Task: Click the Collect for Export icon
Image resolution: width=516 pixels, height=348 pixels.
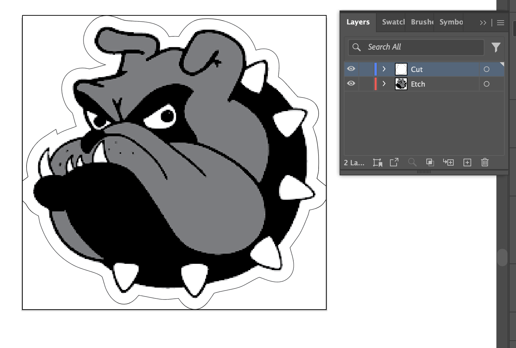Action: point(394,162)
